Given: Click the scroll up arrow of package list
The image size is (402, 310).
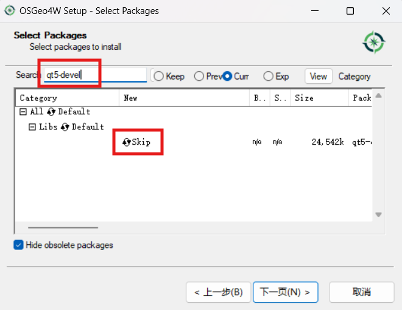Looking at the screenshot, I should 378,95.
